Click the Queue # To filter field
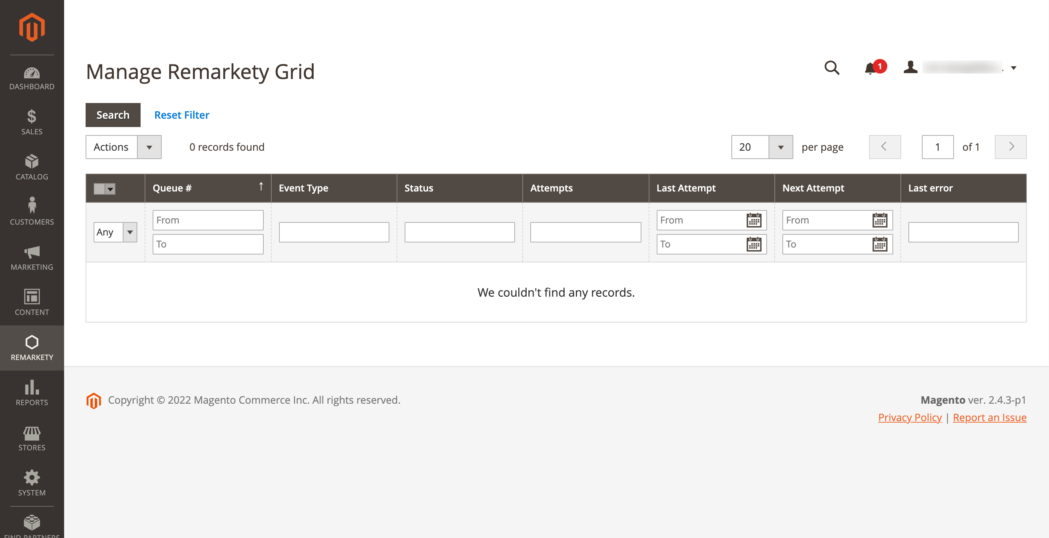Viewport: 1049px width, 538px height. point(208,244)
